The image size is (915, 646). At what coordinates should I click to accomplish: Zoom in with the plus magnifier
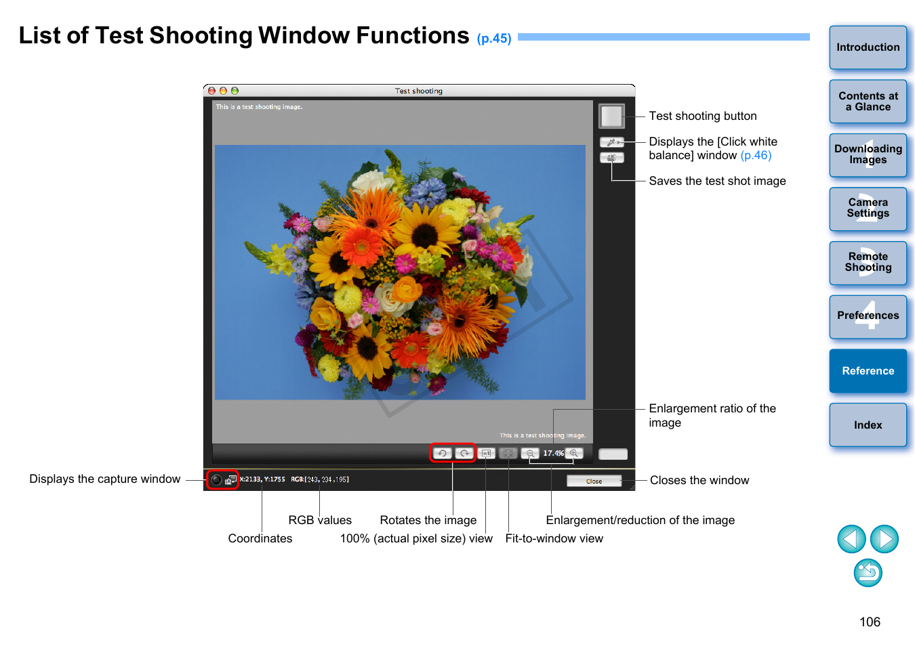click(x=574, y=453)
